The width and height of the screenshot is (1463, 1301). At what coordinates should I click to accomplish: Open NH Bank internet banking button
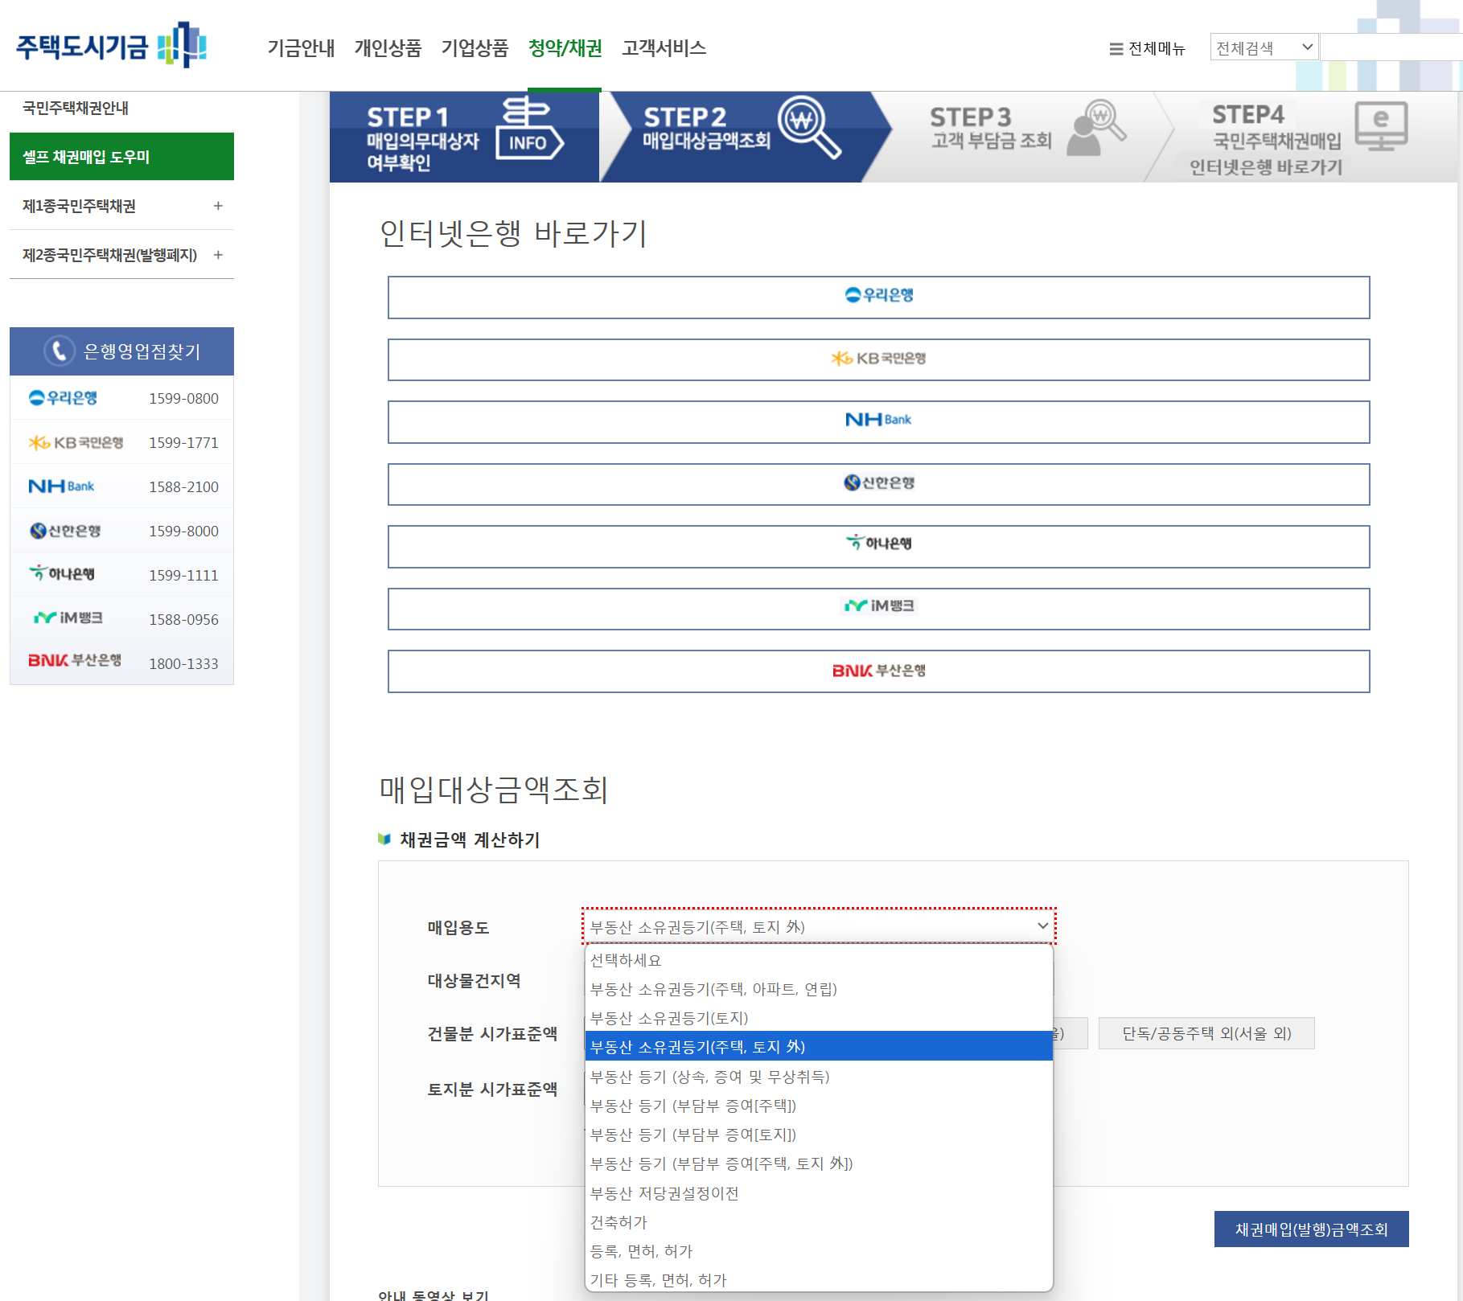878,422
